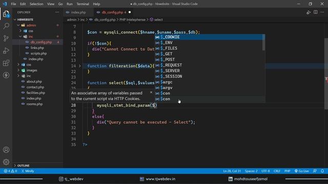
Task: Pick $_POST from suggestion list
Action: [x=210, y=59]
